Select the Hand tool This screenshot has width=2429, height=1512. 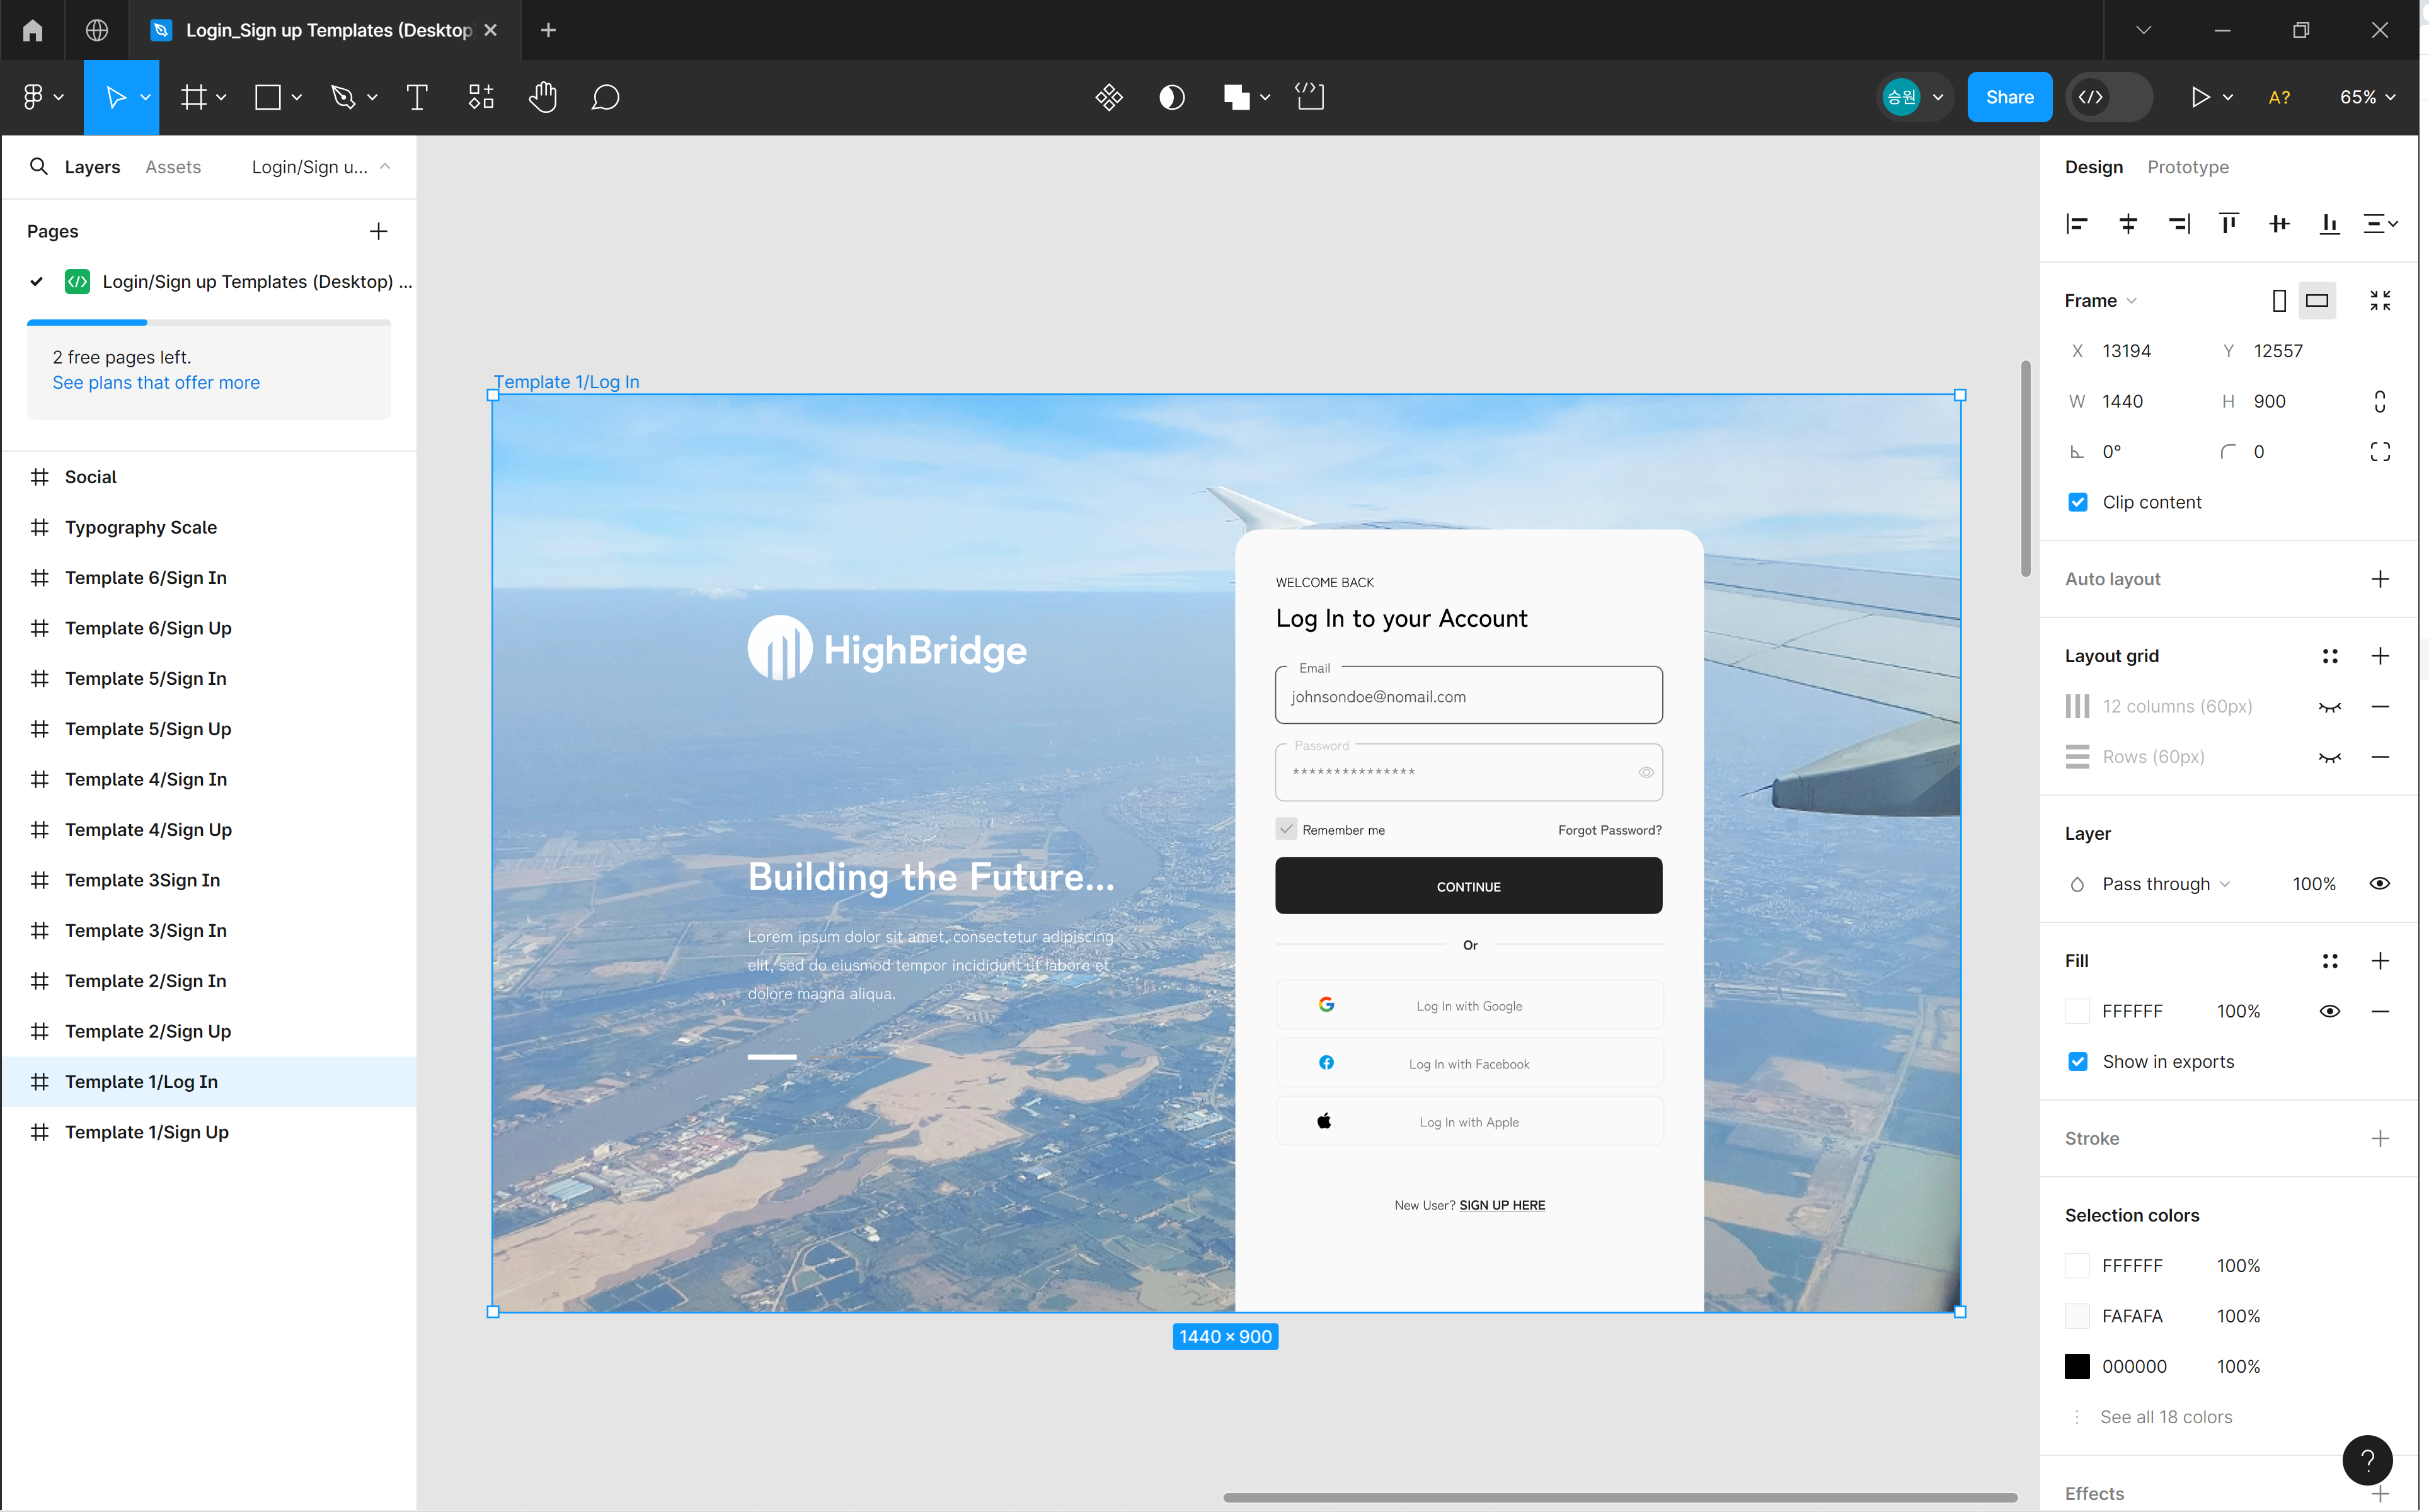click(x=543, y=97)
